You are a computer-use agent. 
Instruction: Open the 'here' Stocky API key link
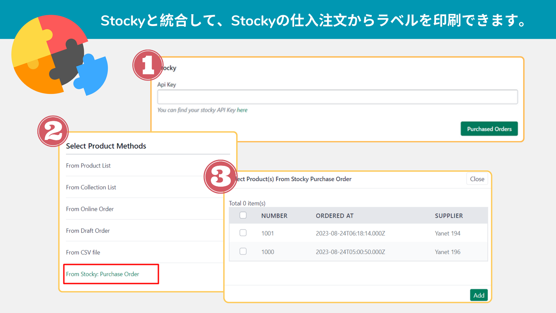coord(242,110)
